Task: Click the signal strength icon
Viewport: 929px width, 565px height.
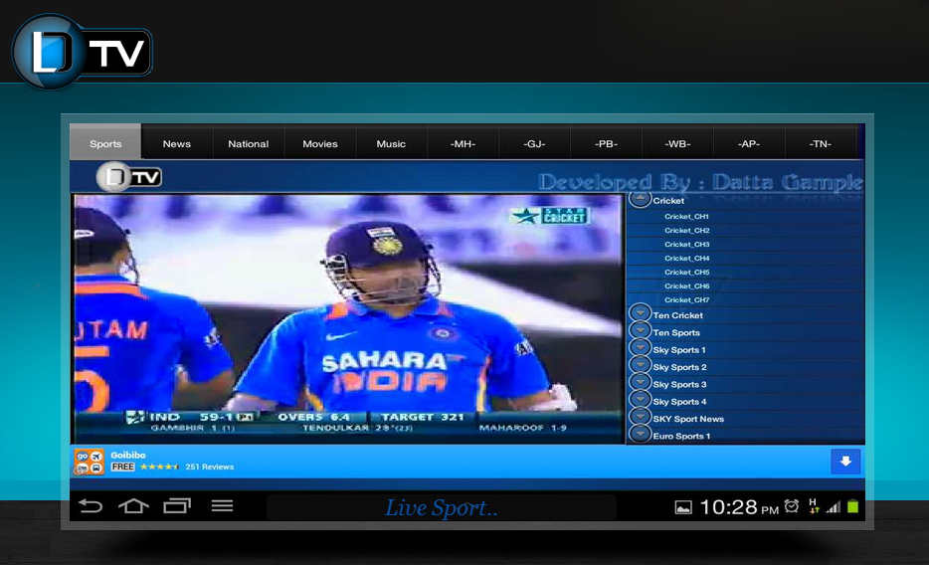Action: (x=834, y=507)
